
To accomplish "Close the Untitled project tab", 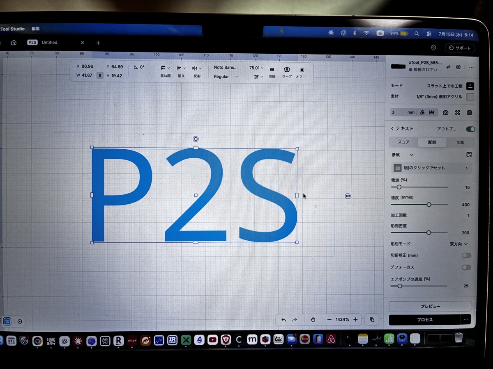I will coord(82,43).
